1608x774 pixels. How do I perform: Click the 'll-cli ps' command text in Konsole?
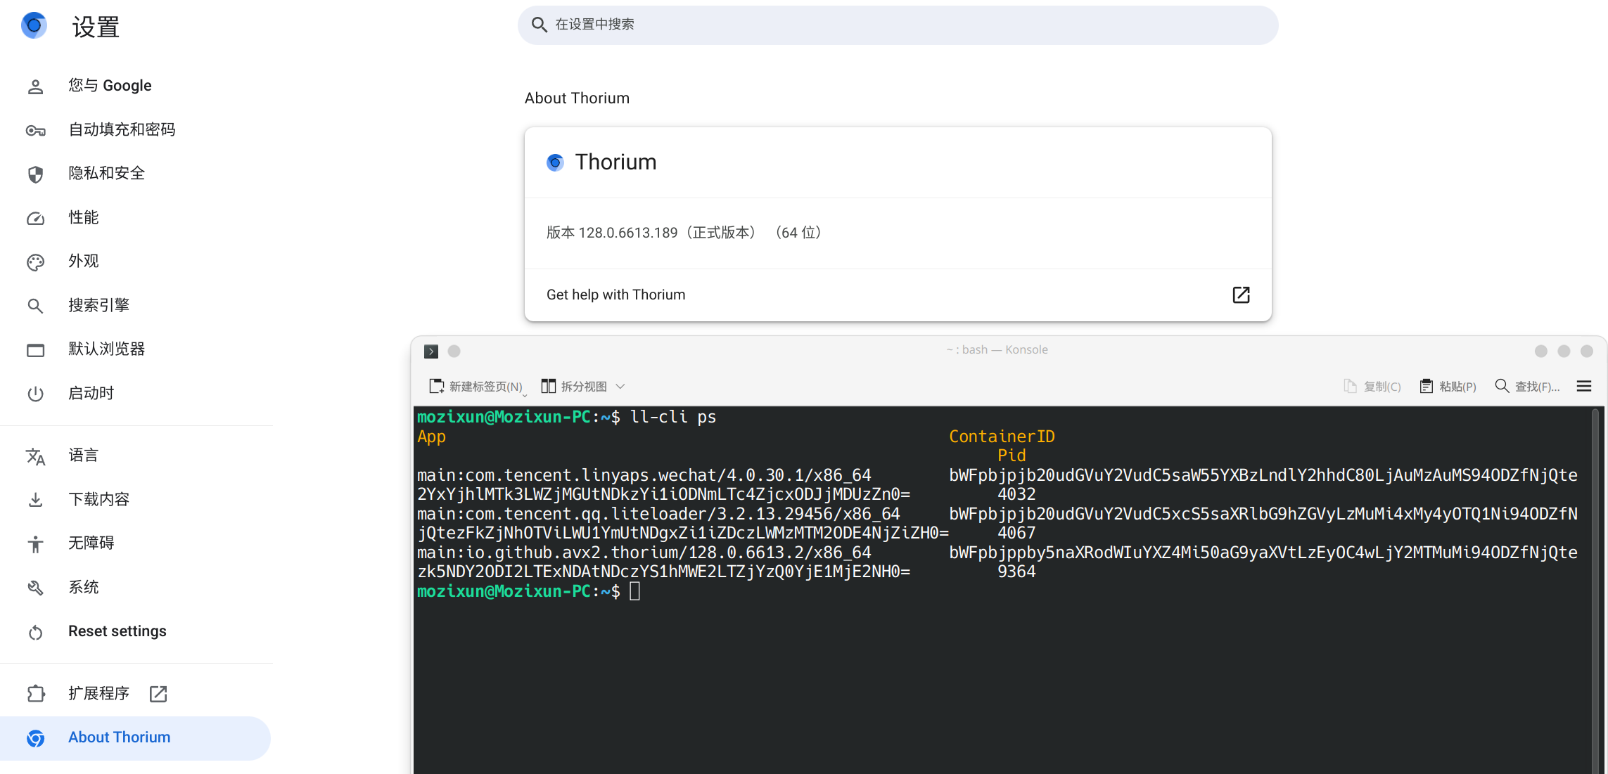point(673,418)
